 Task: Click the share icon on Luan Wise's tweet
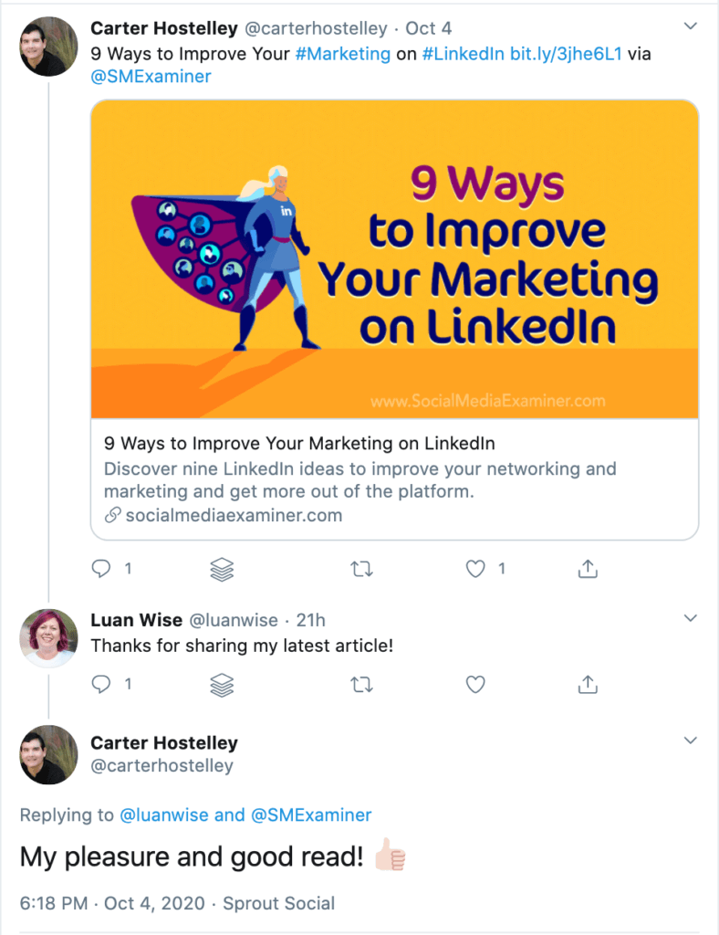pyautogui.click(x=588, y=684)
